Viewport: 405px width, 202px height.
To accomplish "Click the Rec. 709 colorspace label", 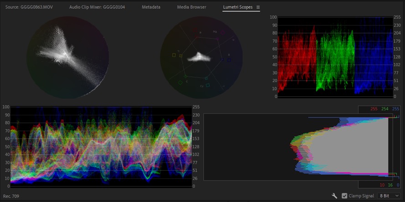I will (11, 196).
